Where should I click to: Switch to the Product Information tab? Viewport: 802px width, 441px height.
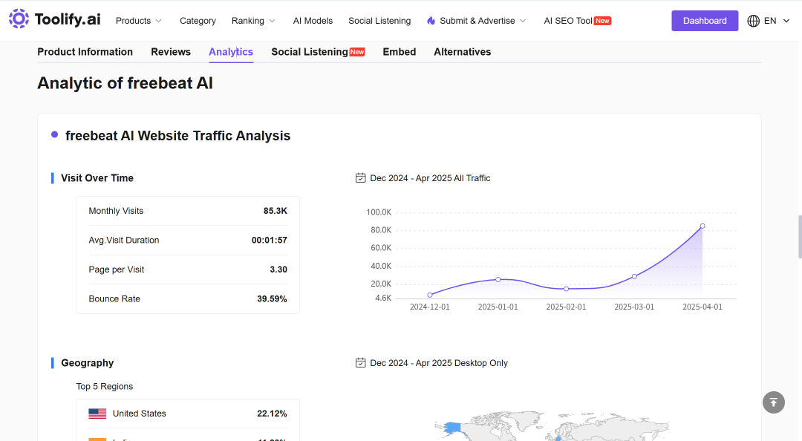(x=85, y=52)
